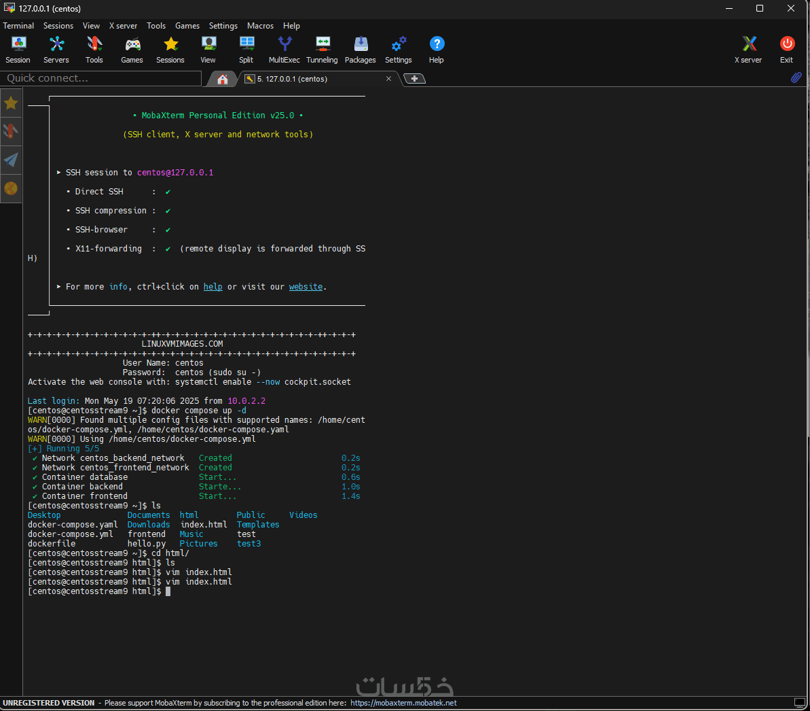Open the Tools menu in menu bar

click(x=156, y=26)
